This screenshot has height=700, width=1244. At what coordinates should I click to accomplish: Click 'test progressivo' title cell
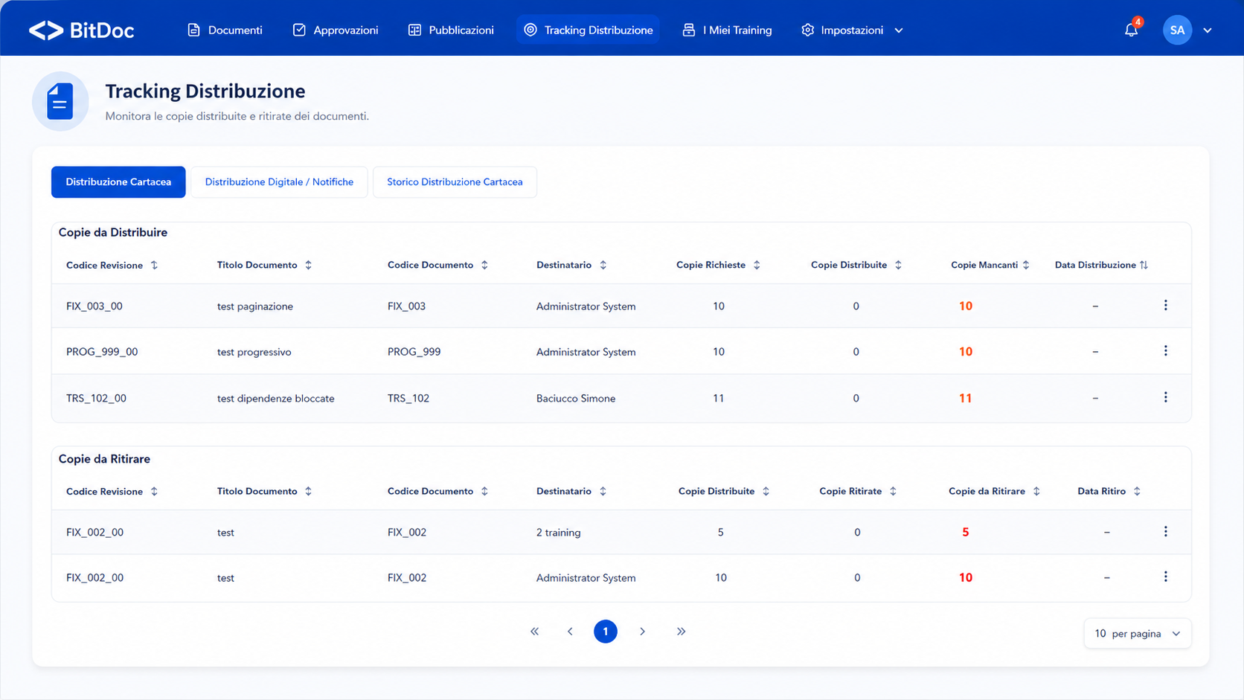[x=254, y=352]
